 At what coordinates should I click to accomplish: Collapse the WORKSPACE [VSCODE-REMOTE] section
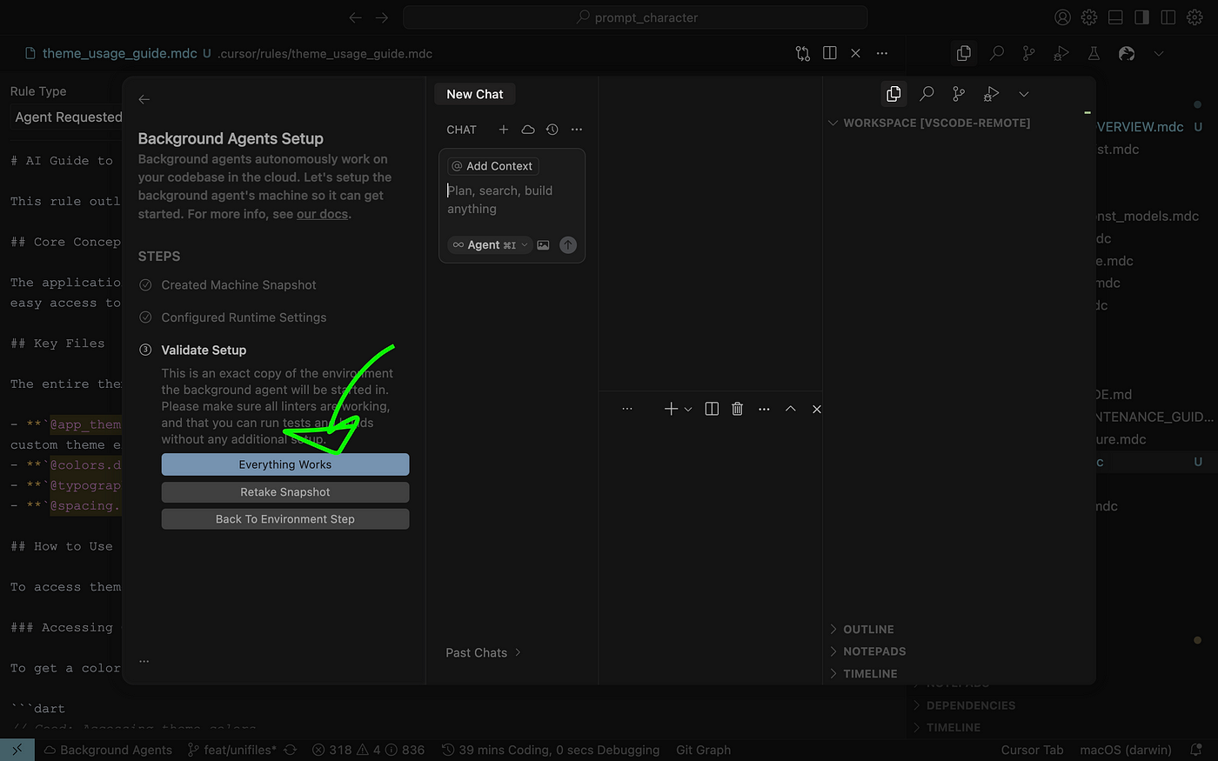[x=833, y=123]
